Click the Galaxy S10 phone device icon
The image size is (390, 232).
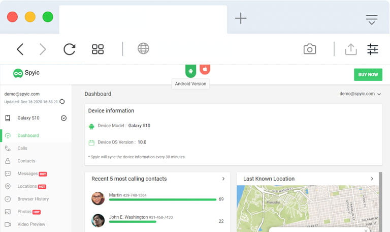8,118
